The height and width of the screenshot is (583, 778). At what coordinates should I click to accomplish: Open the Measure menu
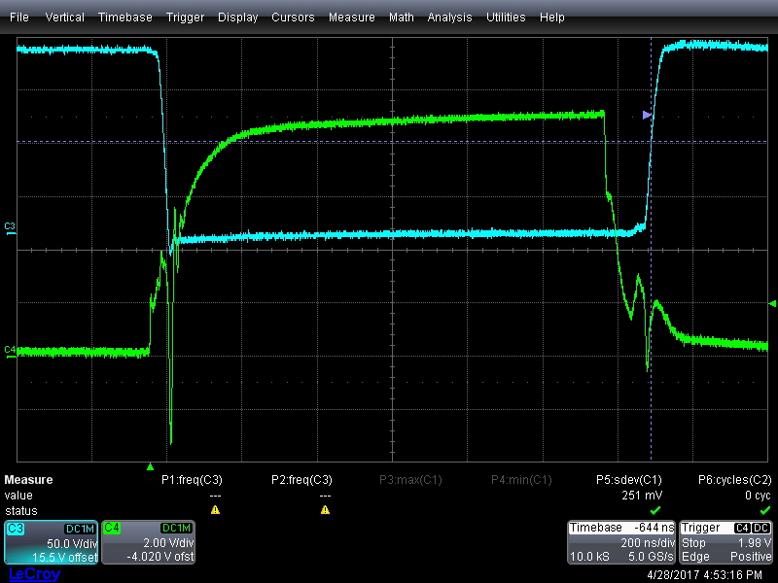pyautogui.click(x=352, y=17)
